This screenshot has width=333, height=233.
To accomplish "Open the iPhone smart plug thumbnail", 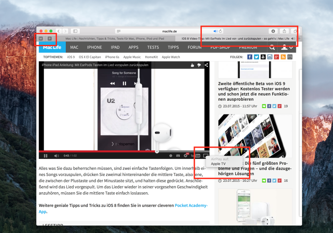I will click(x=255, y=207).
